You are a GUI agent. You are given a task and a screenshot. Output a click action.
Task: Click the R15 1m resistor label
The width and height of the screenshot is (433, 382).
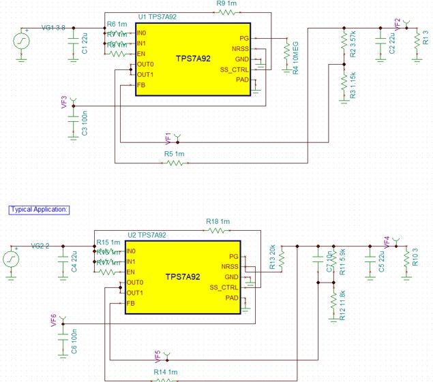[x=108, y=242]
